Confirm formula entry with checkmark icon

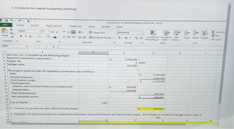click(46, 47)
